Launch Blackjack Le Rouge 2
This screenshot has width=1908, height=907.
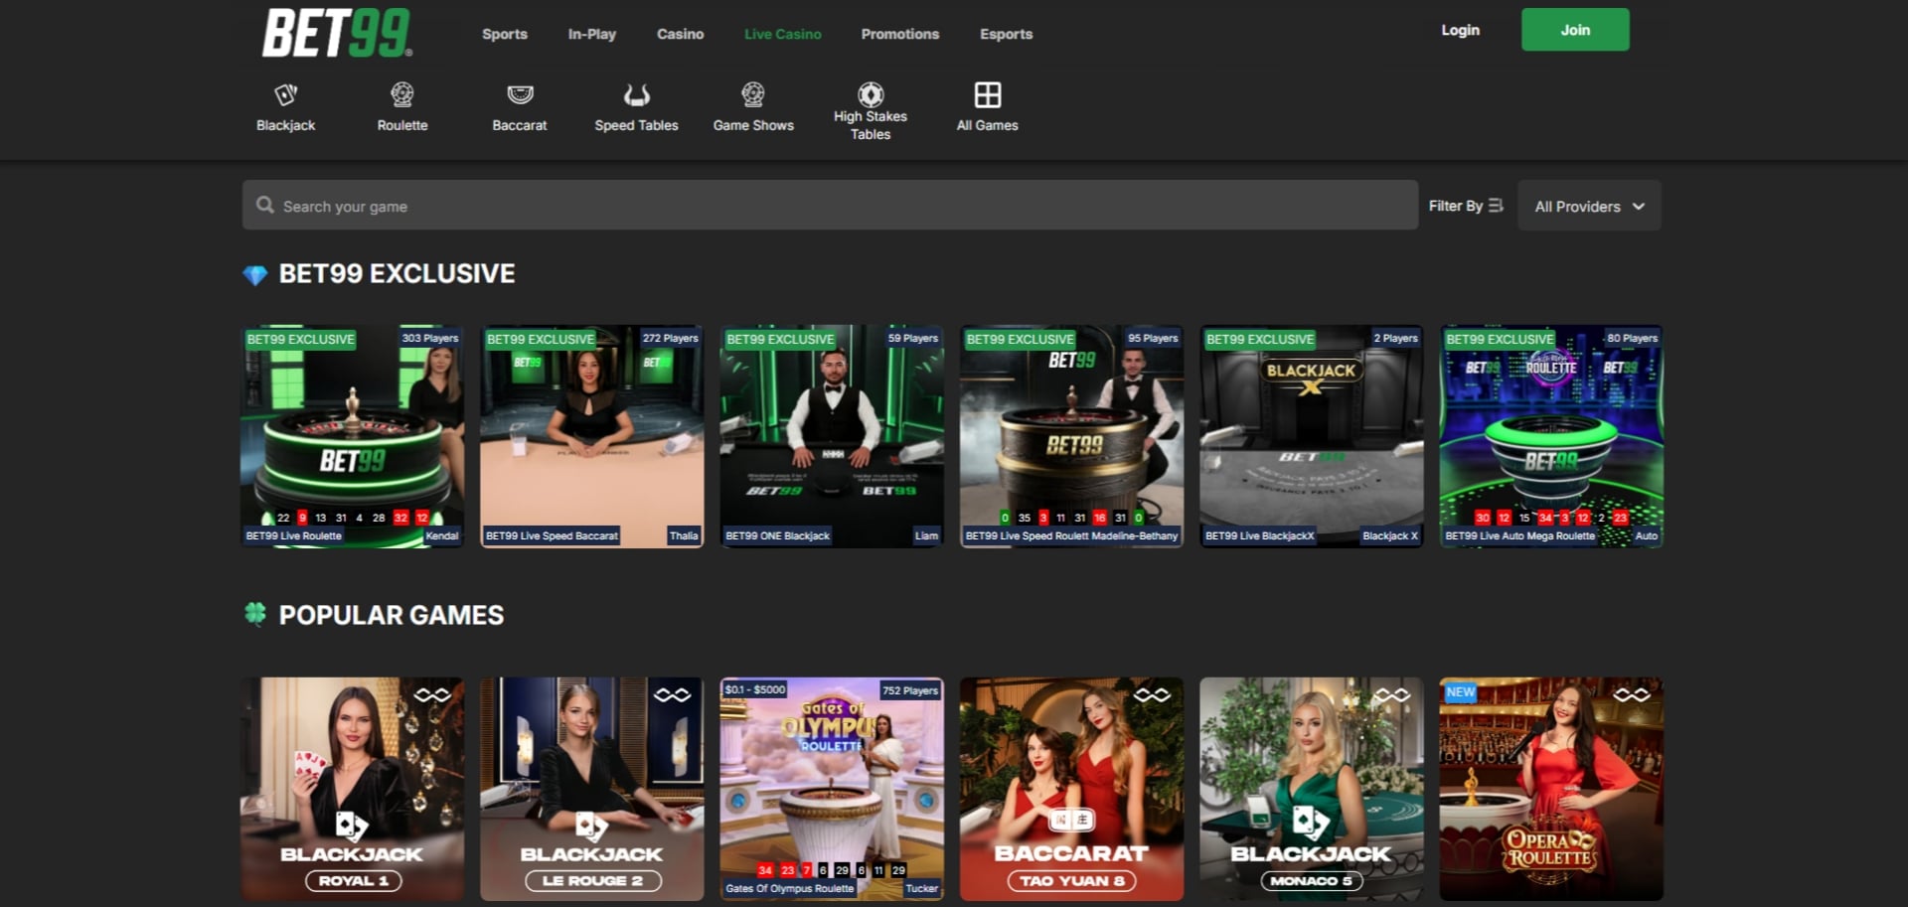(592, 790)
